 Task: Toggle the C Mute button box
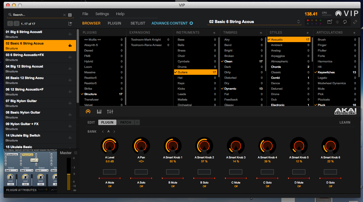click(236, 172)
